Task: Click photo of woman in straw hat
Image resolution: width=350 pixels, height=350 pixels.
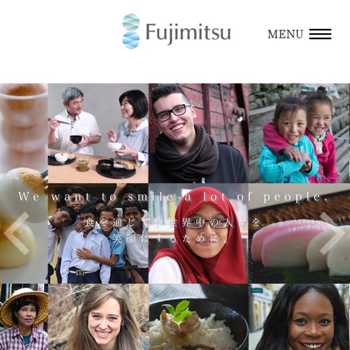Action: pos(24,317)
